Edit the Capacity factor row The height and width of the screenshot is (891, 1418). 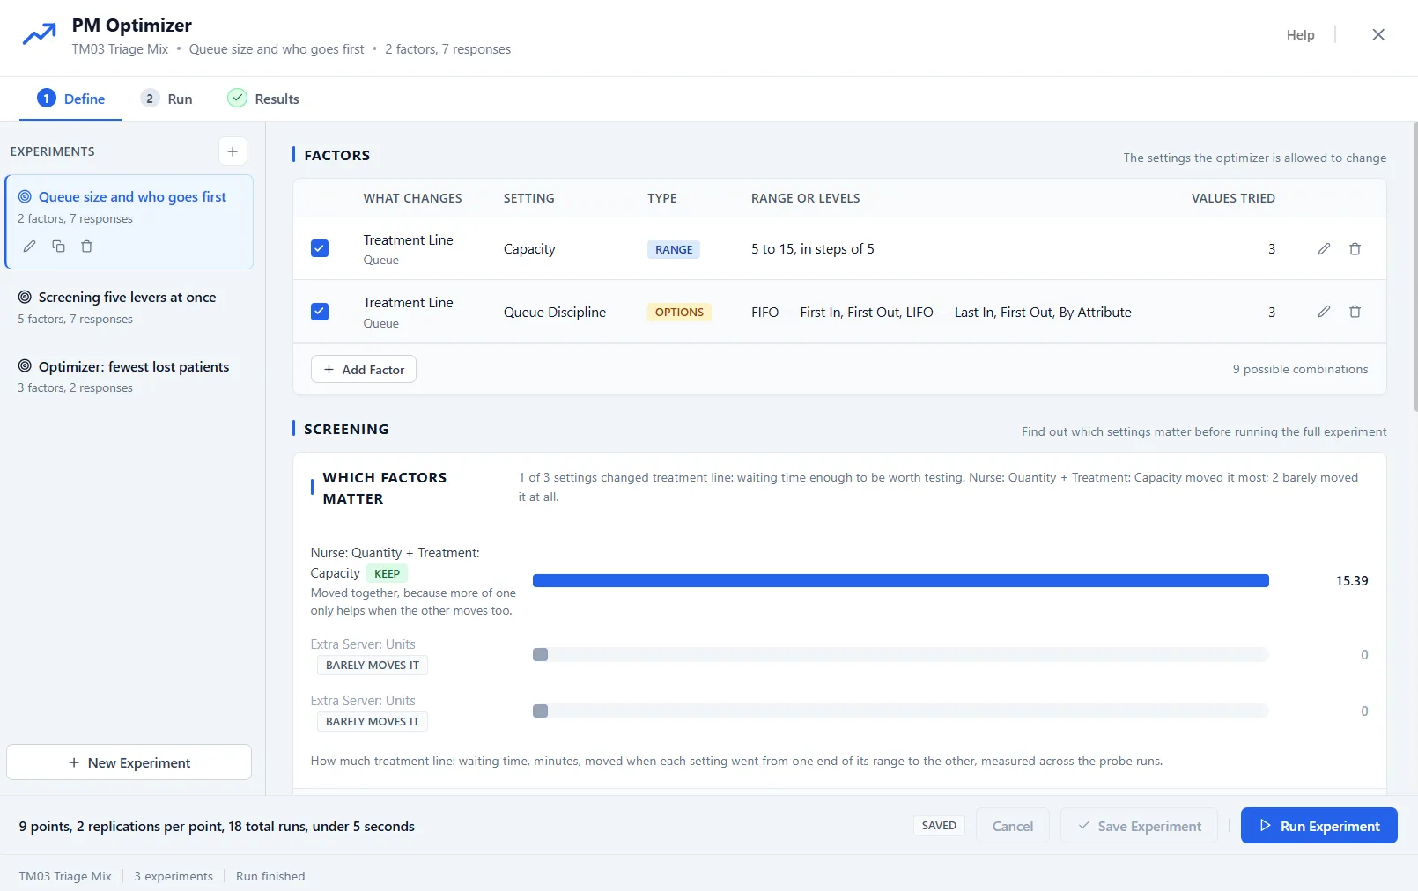pyautogui.click(x=1324, y=249)
